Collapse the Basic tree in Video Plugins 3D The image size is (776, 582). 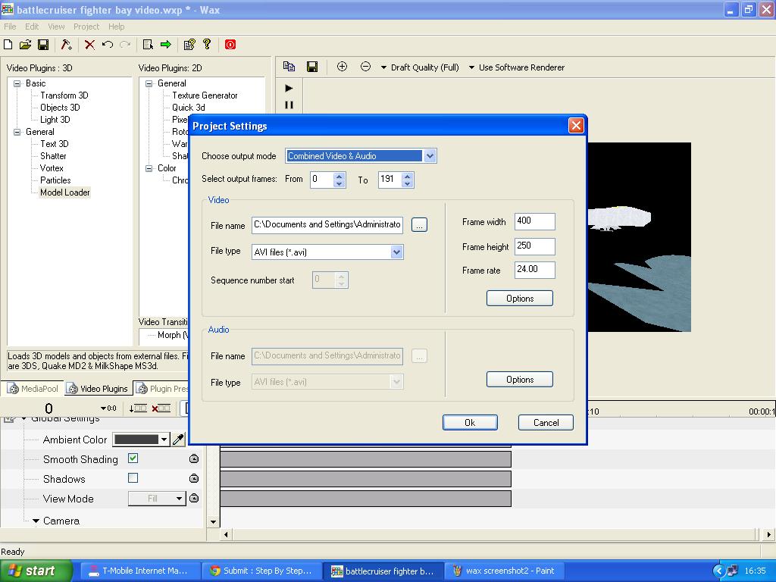point(17,83)
